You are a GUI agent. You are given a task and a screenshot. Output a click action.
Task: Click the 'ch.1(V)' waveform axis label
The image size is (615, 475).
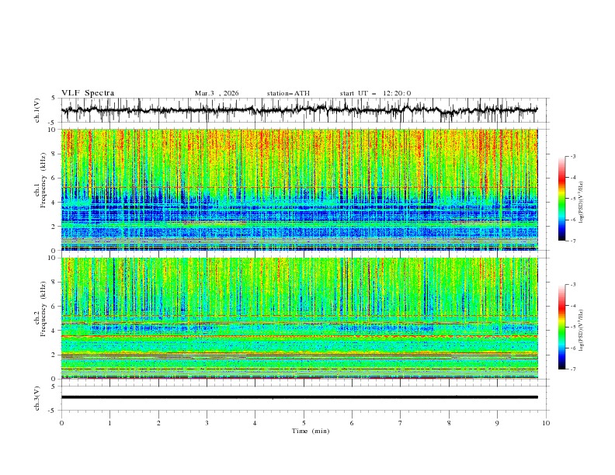[x=37, y=110]
